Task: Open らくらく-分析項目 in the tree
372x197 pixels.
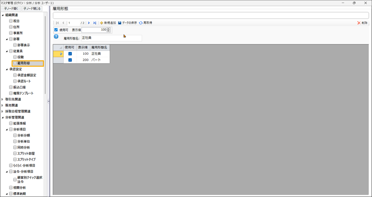Action: tap(24, 166)
